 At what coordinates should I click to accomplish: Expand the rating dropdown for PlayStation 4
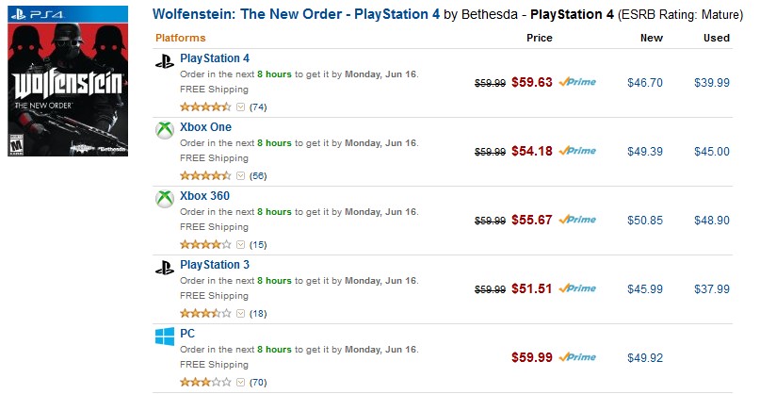coord(240,107)
